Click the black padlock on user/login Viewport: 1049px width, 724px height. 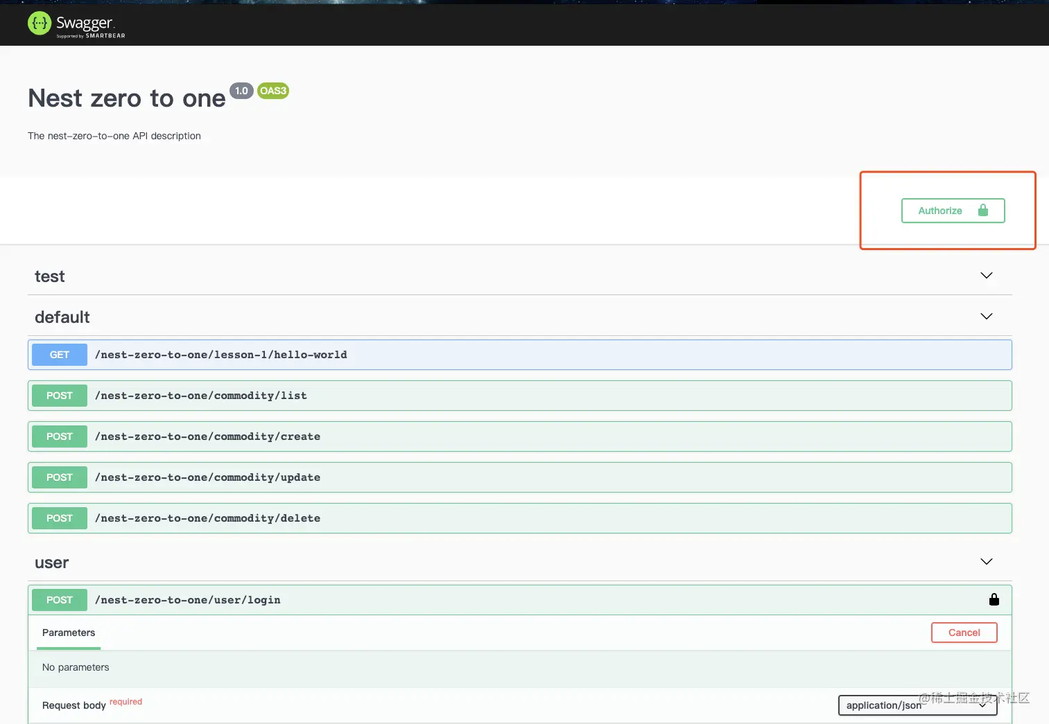pyautogui.click(x=994, y=599)
